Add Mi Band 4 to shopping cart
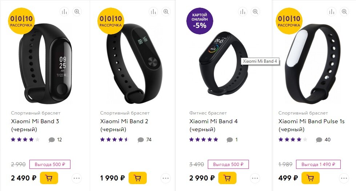356x191 pixels. 227,178
